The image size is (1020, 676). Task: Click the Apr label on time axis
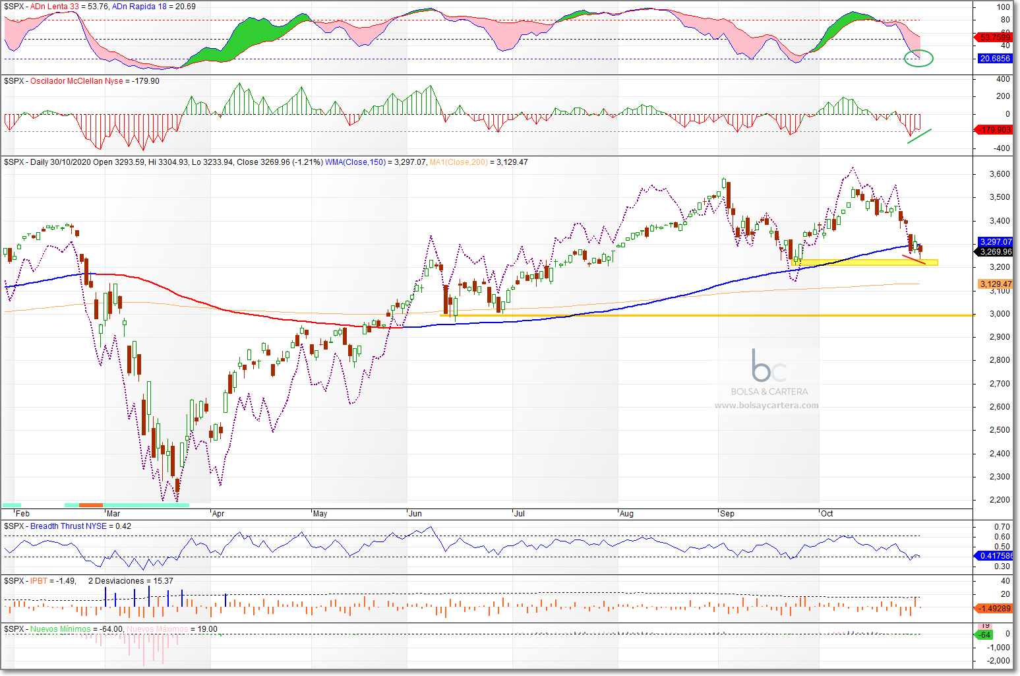click(x=218, y=514)
